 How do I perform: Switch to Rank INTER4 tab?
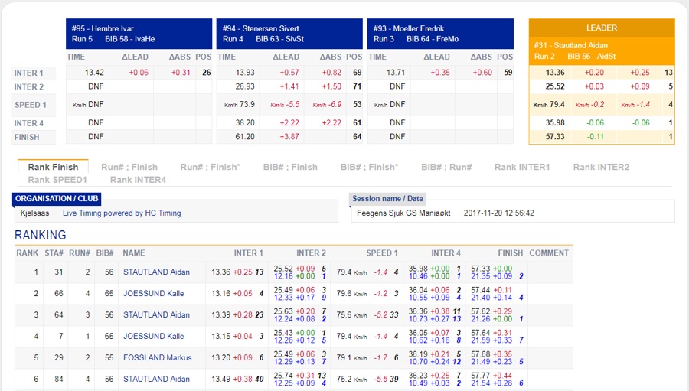tap(138, 180)
